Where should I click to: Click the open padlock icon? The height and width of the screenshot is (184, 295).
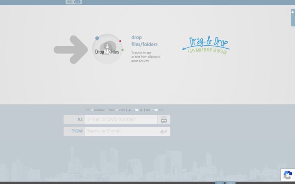[141, 110]
